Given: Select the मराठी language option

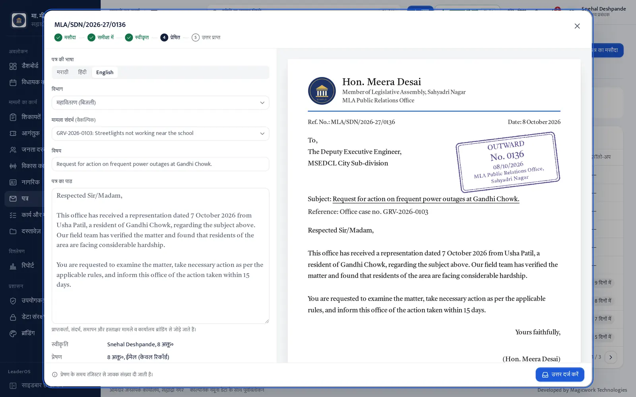Looking at the screenshot, I should coord(62,72).
